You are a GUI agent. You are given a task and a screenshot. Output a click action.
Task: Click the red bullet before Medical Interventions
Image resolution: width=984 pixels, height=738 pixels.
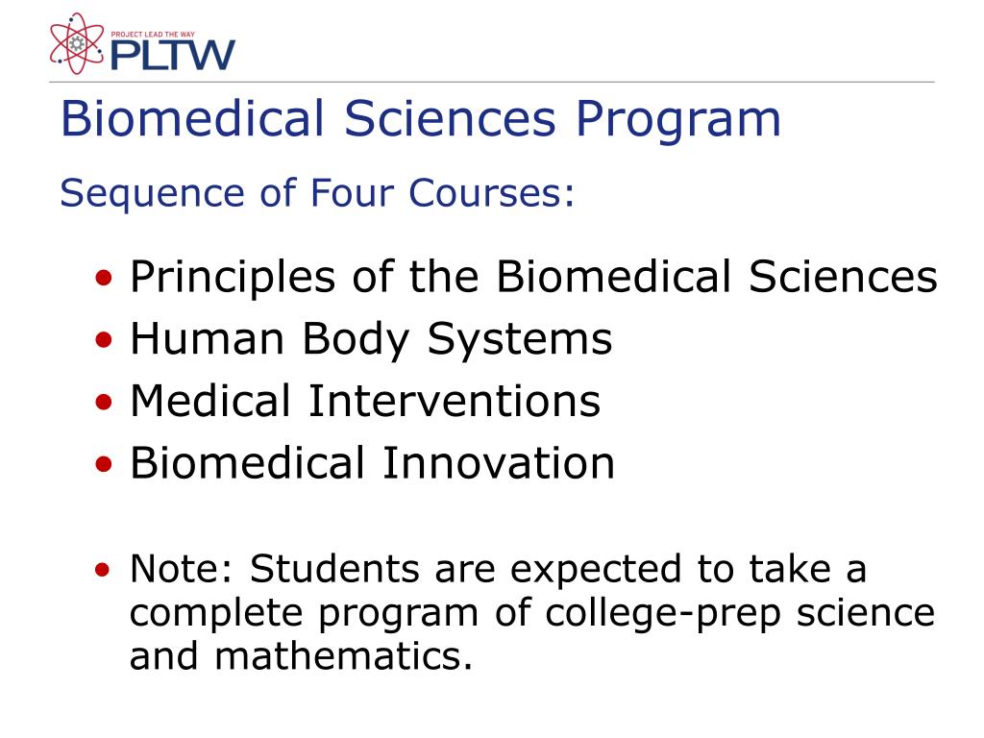104,402
